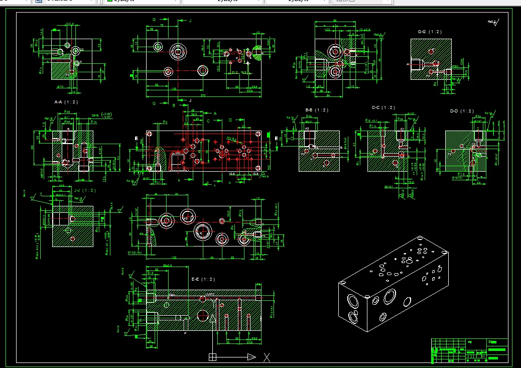This screenshot has height=368, width=521.
Task: Select the hatched D-D section view drawing
Action: tap(465, 151)
